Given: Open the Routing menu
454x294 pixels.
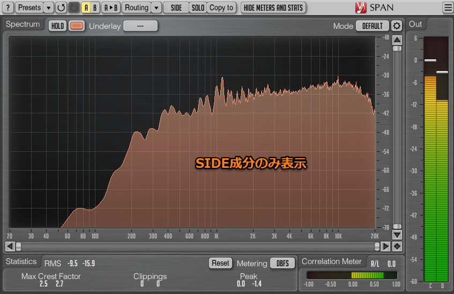Looking at the screenshot, I should [x=137, y=7].
